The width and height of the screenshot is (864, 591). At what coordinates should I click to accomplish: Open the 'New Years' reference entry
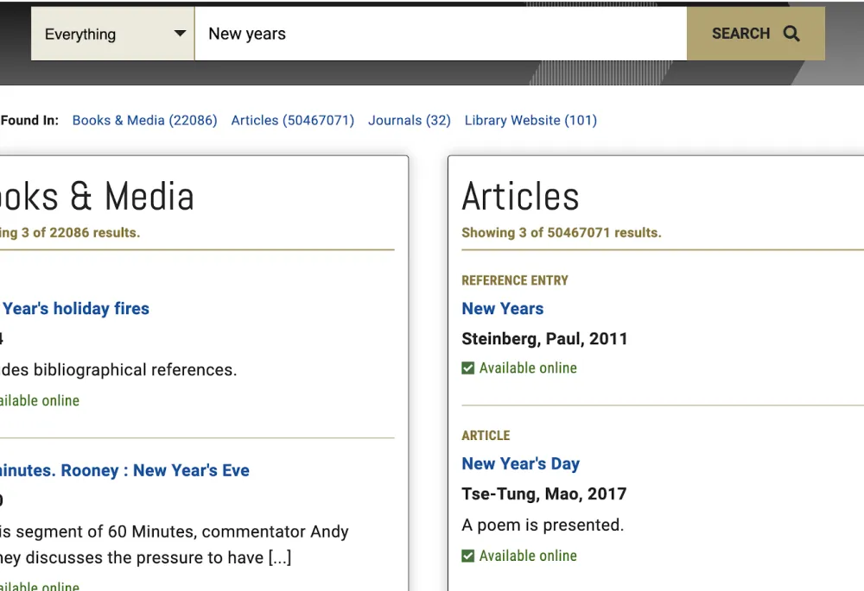502,309
